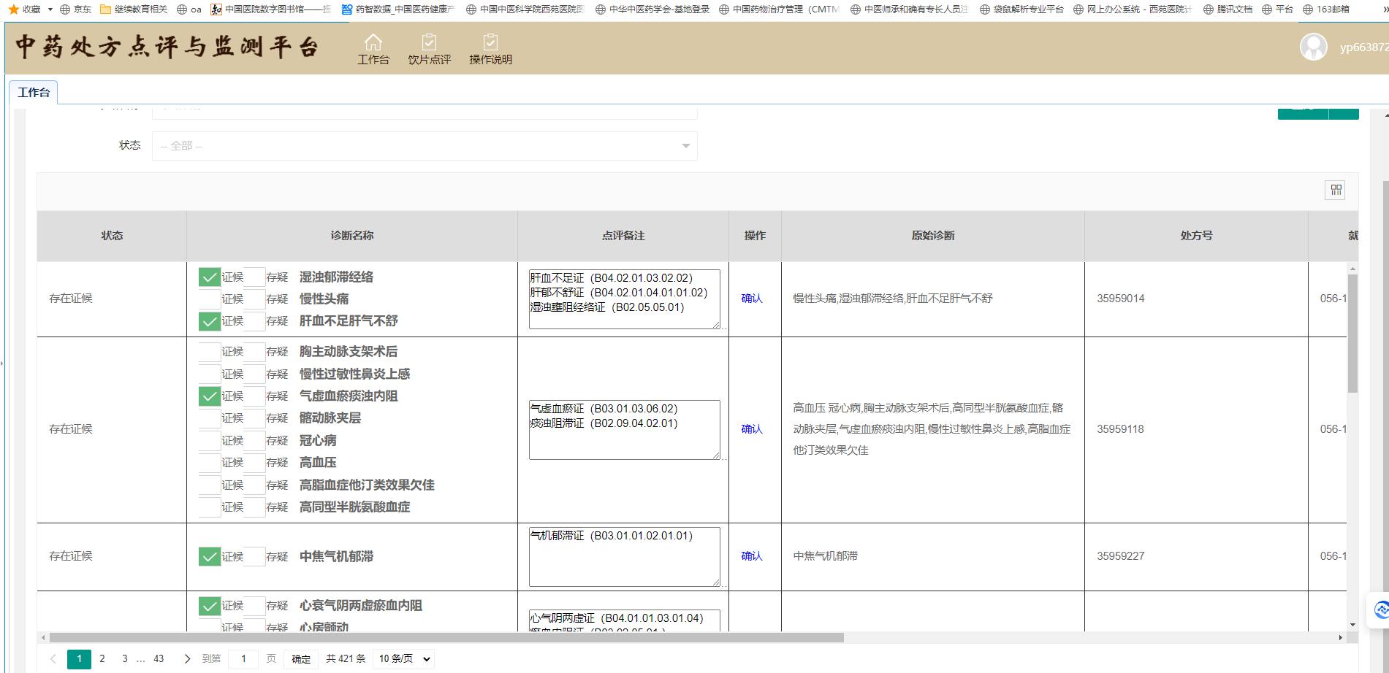Open the 饮片点评 clipboard icon
1389x673 pixels.
pyautogui.click(x=430, y=42)
